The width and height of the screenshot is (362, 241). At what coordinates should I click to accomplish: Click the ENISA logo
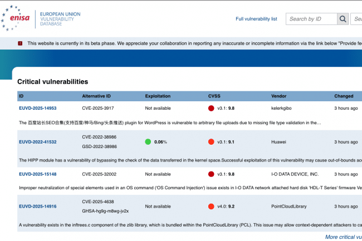click(x=16, y=18)
